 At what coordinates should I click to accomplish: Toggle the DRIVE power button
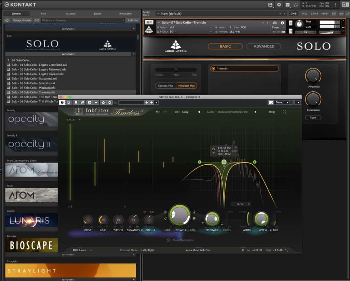[88, 220]
